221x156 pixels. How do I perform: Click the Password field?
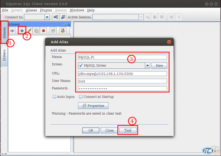pyautogui.click(x=122, y=89)
